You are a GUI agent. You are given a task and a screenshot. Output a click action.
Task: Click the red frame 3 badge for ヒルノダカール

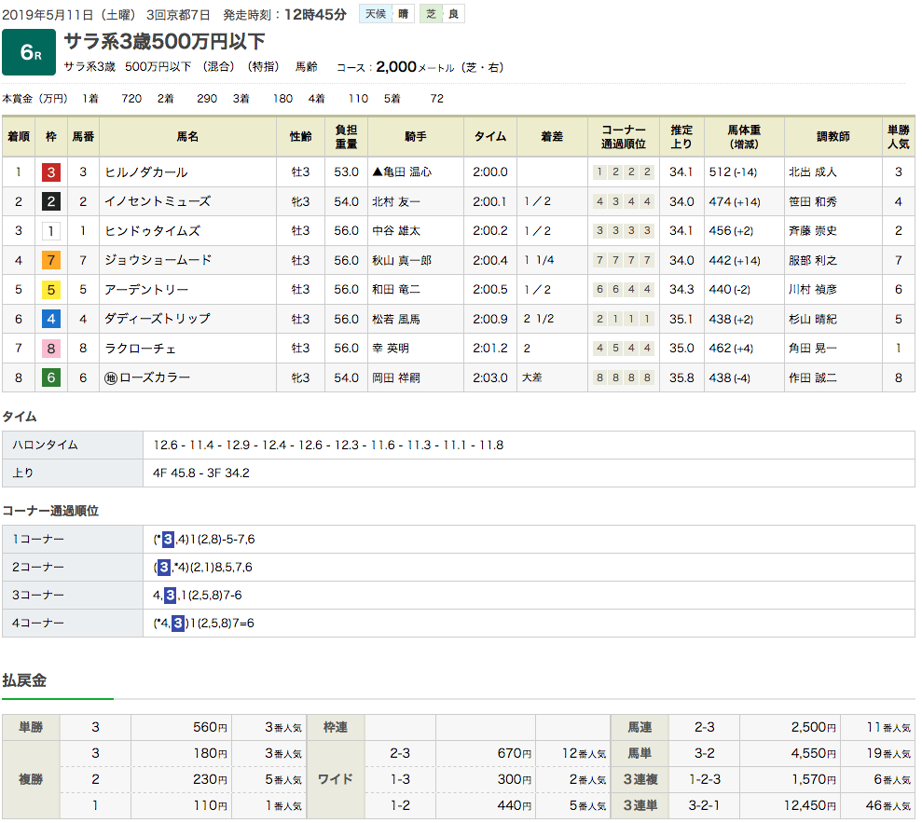(x=51, y=172)
